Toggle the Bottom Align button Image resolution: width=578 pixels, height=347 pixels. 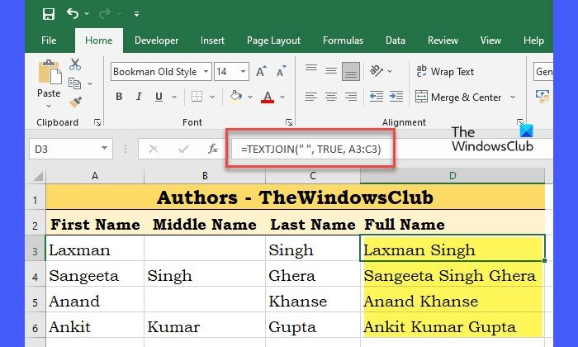(x=351, y=71)
